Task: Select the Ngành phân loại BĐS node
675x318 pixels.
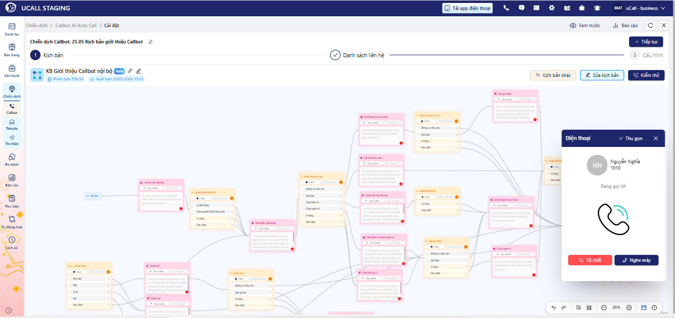Action: point(213,209)
